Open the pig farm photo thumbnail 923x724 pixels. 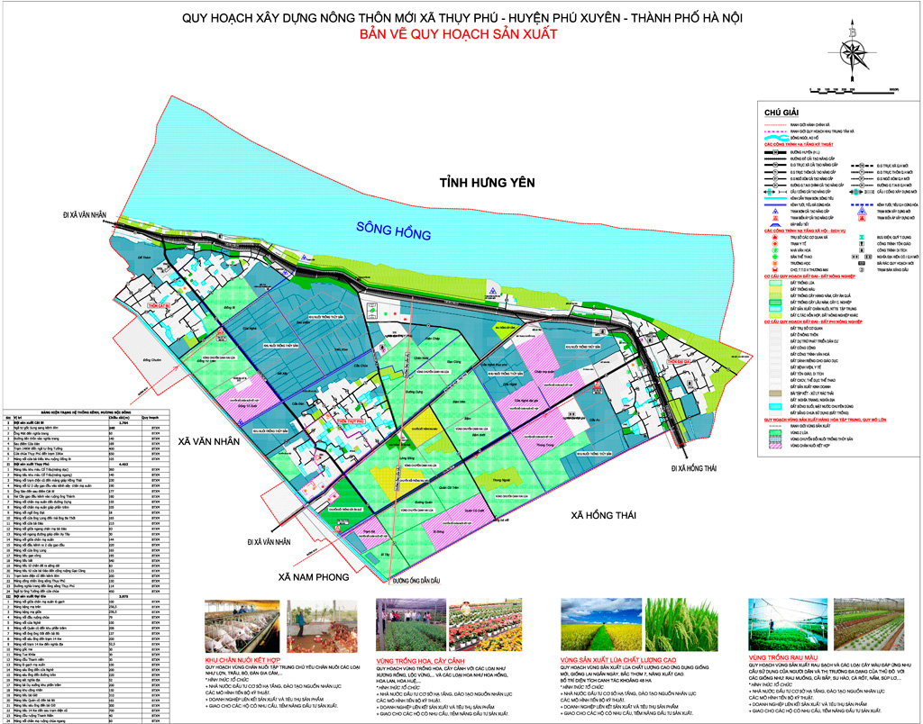click(237, 627)
